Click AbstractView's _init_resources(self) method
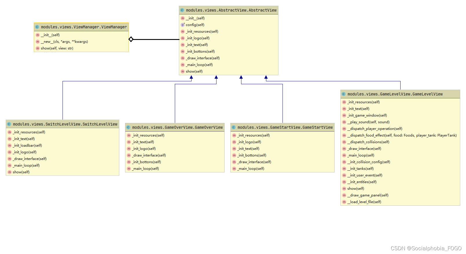Image resolution: width=466 pixels, height=254 pixels. pyautogui.click(x=202, y=32)
